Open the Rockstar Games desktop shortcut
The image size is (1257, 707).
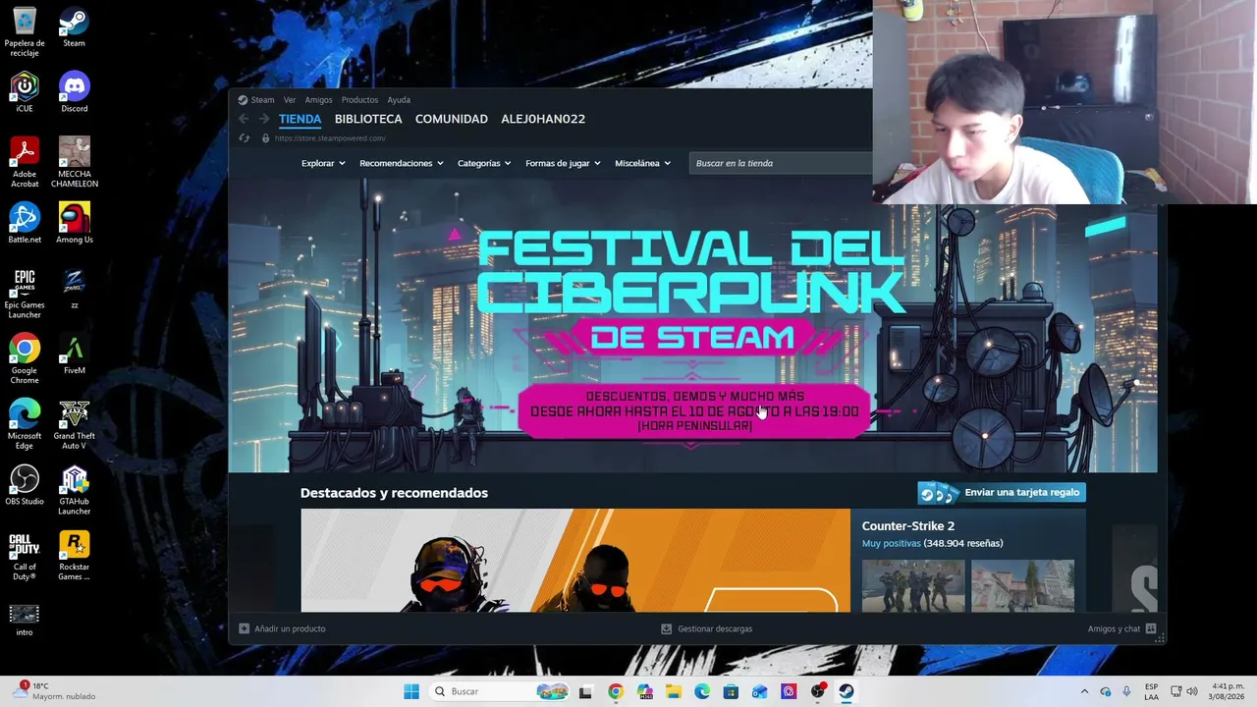click(x=74, y=555)
